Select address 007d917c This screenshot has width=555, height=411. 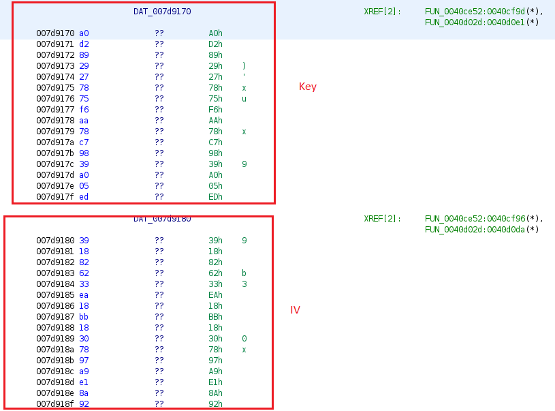click(55, 164)
